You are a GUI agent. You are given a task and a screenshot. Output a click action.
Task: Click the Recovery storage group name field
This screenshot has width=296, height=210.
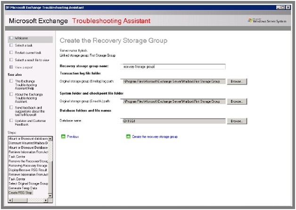[173, 66]
